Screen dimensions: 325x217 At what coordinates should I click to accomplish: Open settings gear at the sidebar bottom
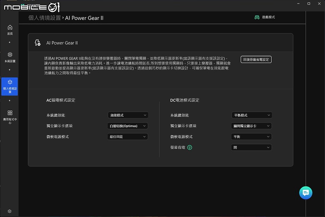tap(10, 211)
